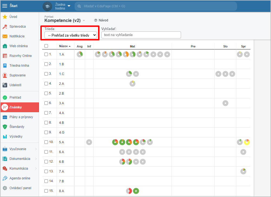Image resolution: width=271 pixels, height=197 pixels.
Task: Go to Plány a prípravy menu item
Action: [x=21, y=117]
